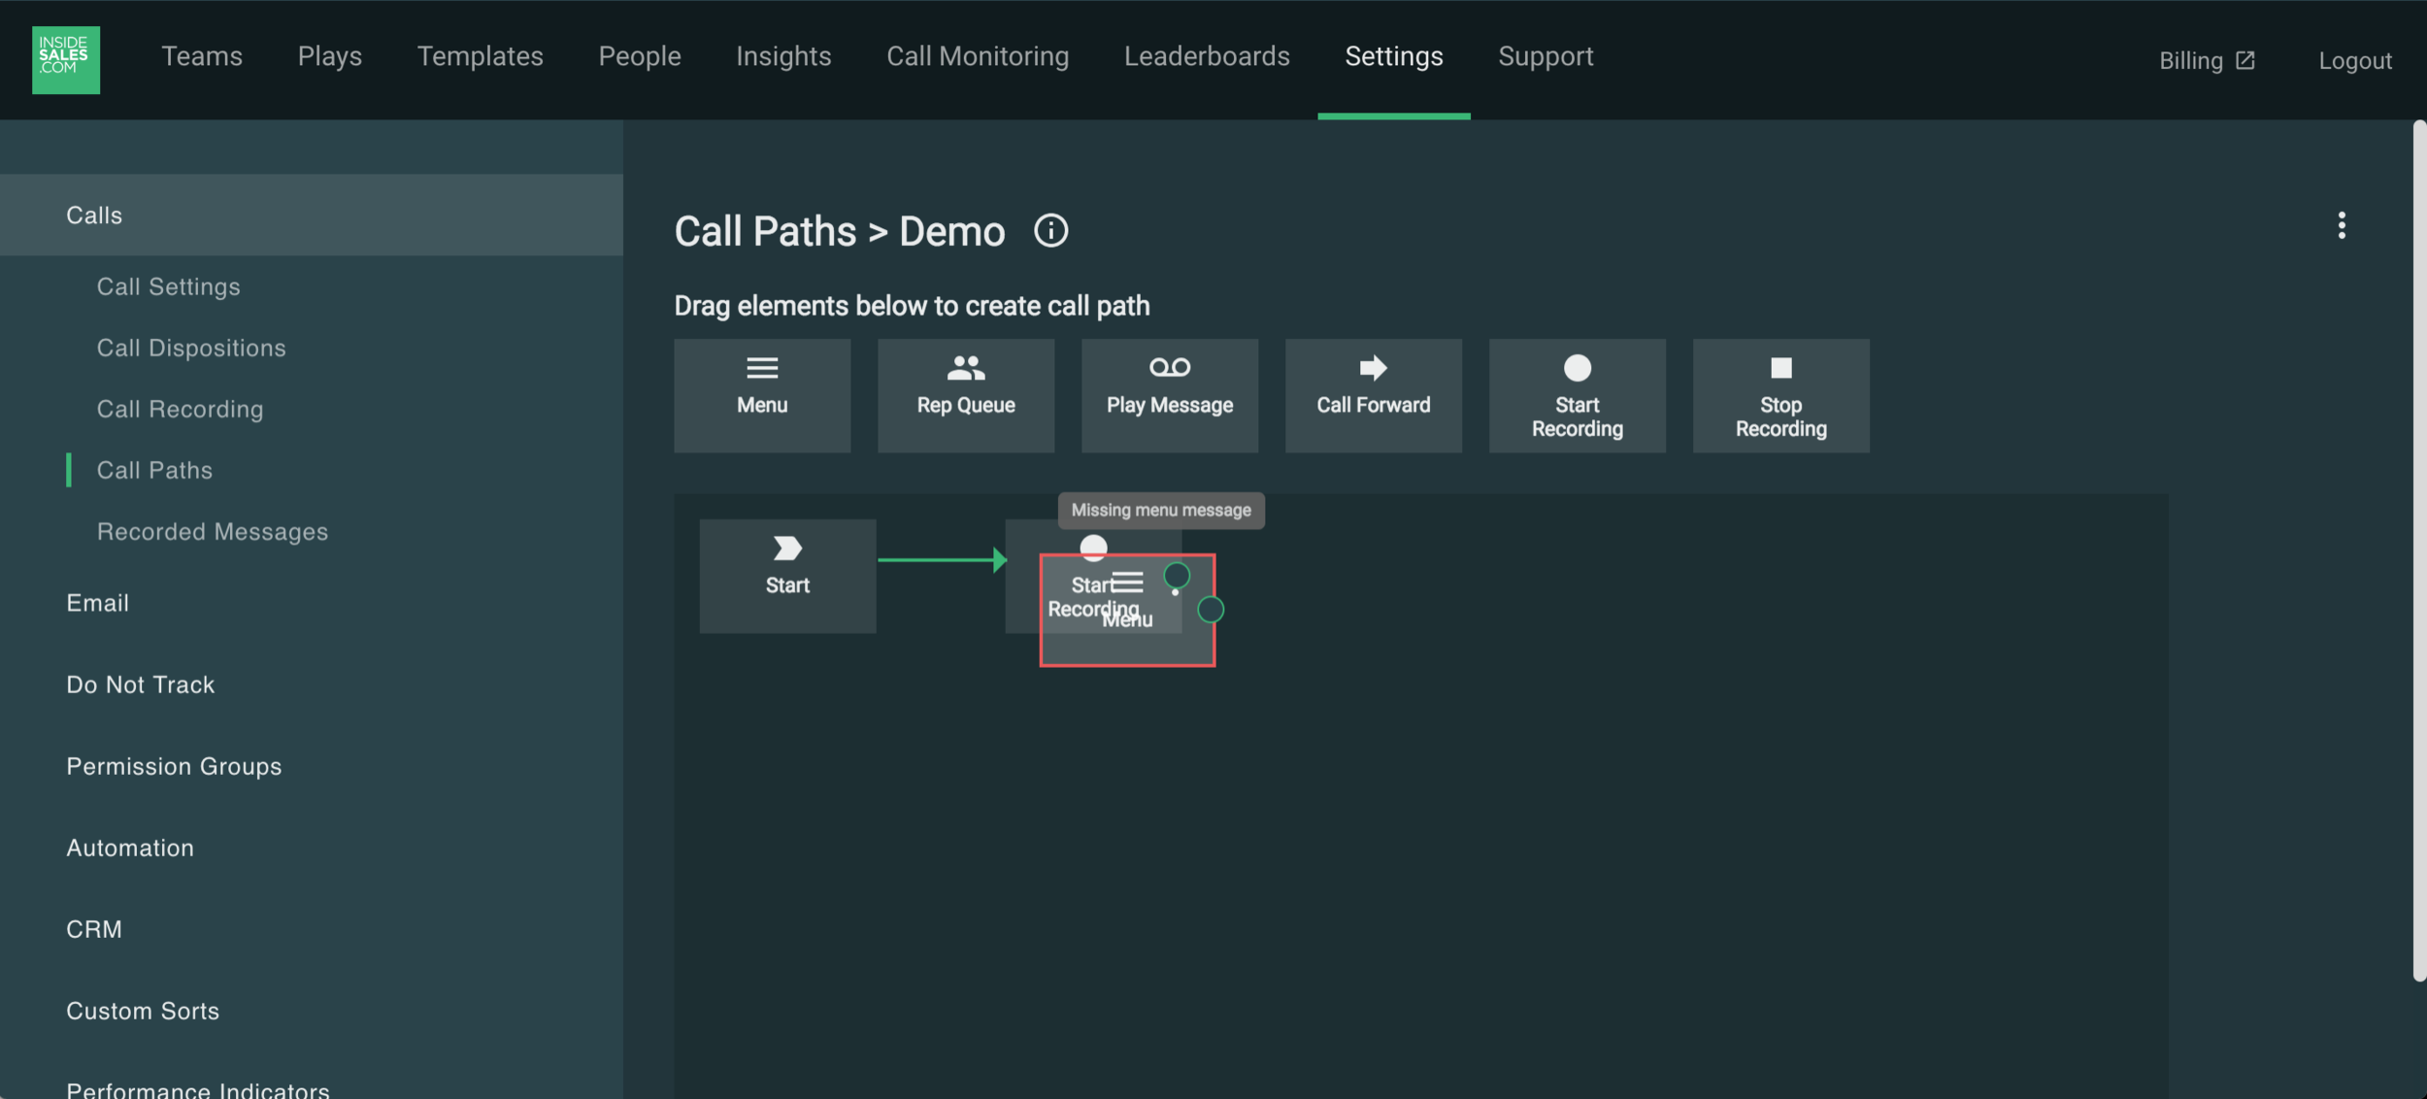Click the Menu node's right-edge output connector
Viewport: 2427px width, 1099px height.
pos(1211,610)
